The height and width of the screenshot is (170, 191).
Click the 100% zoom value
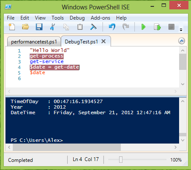pos(176,160)
